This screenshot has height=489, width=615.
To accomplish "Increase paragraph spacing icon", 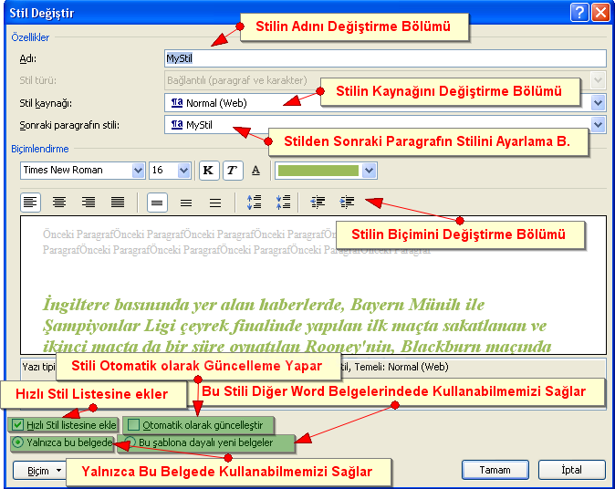I will [x=255, y=203].
